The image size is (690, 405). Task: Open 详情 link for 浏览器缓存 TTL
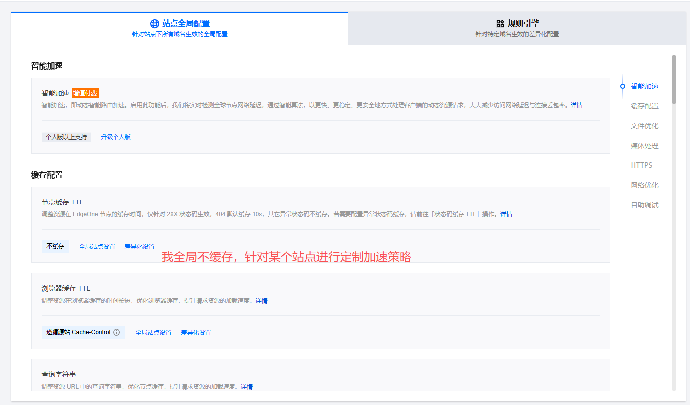[x=261, y=301]
